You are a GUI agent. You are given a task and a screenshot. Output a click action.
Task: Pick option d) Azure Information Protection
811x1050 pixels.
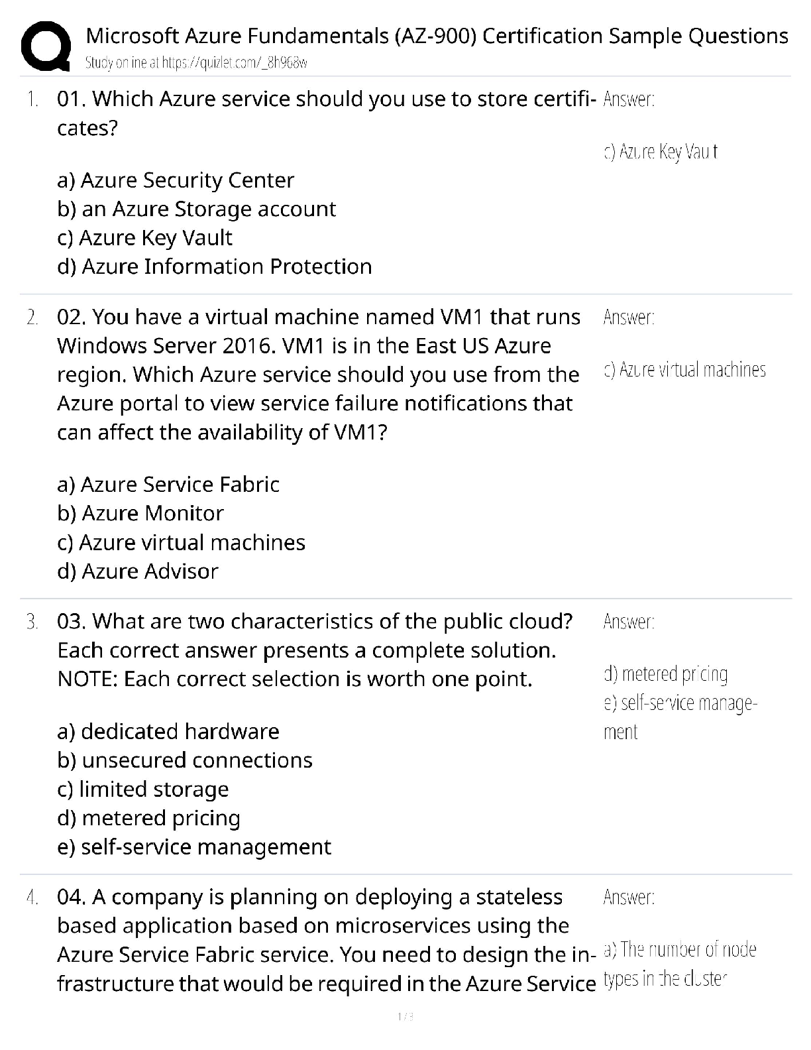coord(214,266)
